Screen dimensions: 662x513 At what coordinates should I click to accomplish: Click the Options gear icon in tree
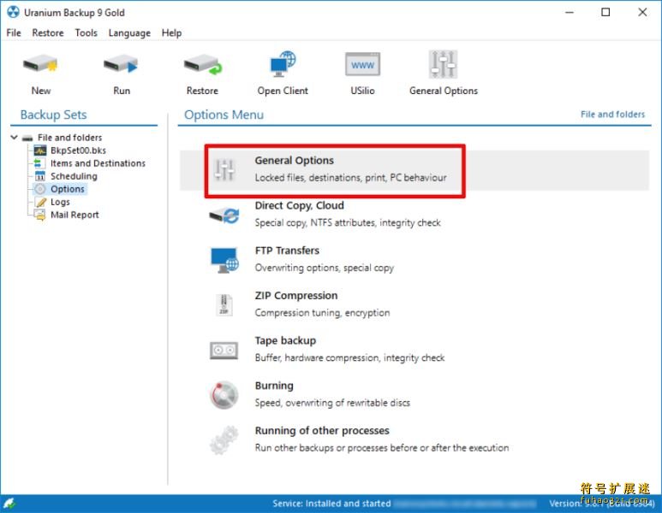point(40,189)
